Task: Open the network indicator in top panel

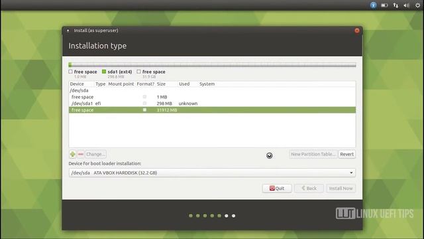Action: click(396, 5)
